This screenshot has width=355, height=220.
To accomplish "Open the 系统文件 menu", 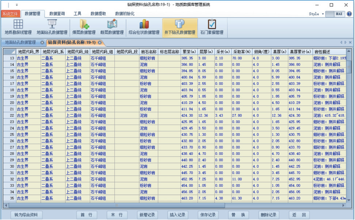I will coord(11,14).
